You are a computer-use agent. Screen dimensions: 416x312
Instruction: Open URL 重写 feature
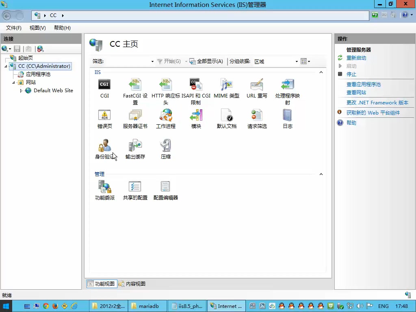(257, 88)
